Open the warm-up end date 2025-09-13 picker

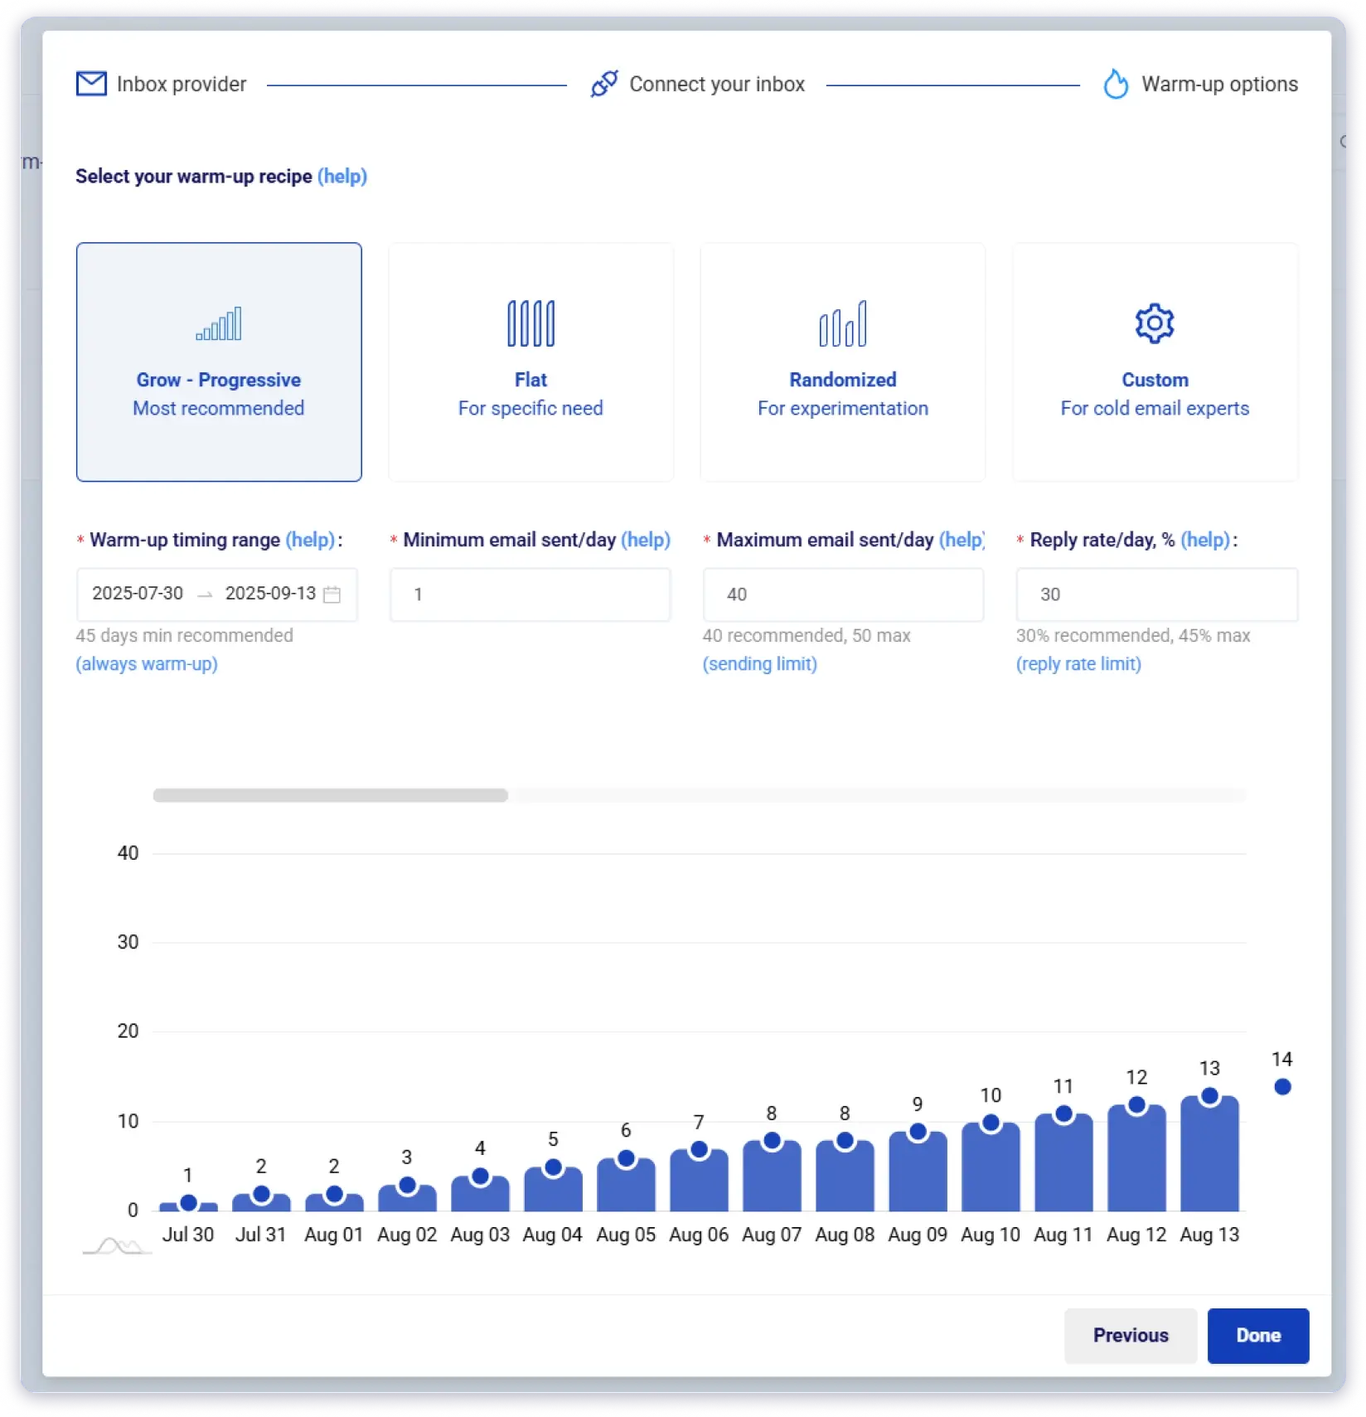coord(270,594)
